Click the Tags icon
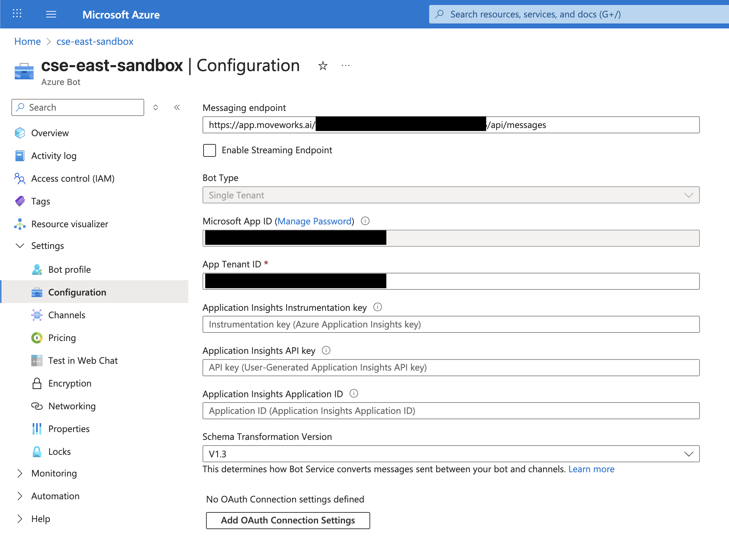The width and height of the screenshot is (729, 559). (20, 201)
